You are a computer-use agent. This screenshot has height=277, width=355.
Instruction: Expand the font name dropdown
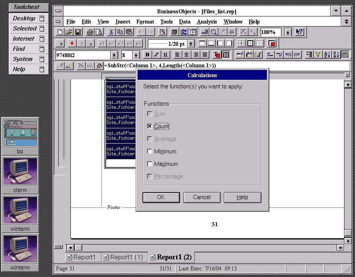coord(114,55)
